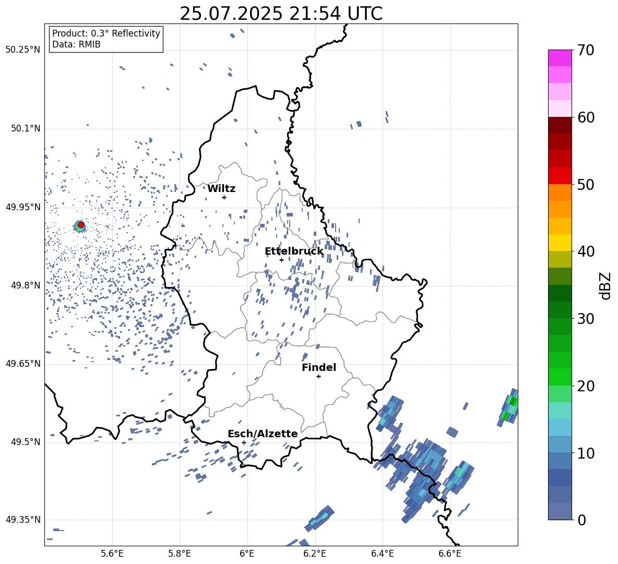Click the 6.4°E longitude label
618x564 pixels.
(382, 554)
